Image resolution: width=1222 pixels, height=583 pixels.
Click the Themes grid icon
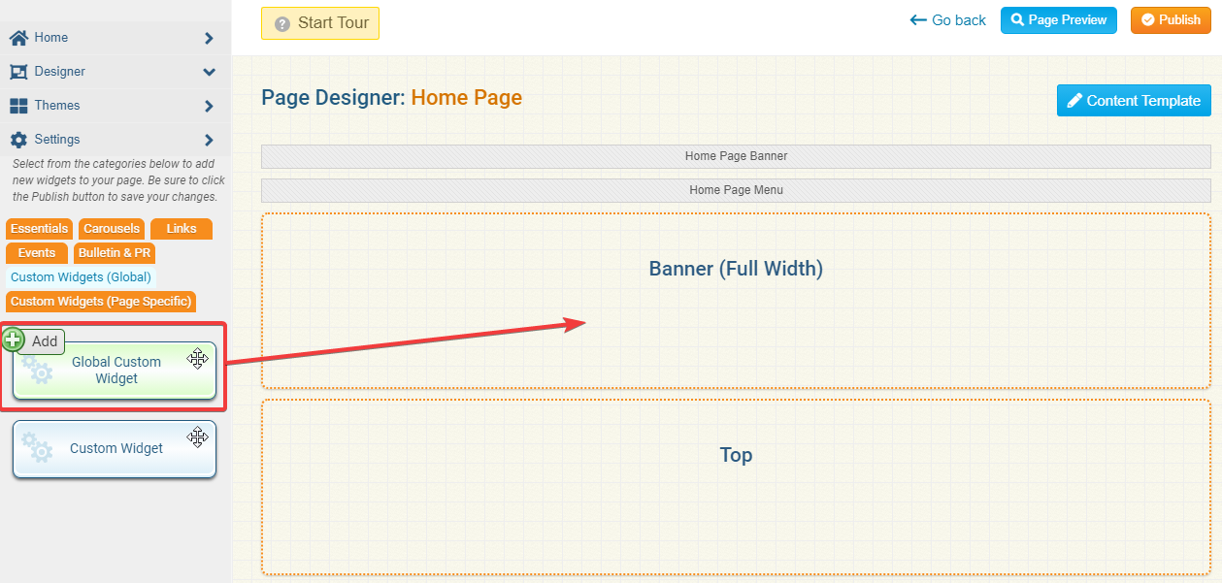[x=18, y=106]
